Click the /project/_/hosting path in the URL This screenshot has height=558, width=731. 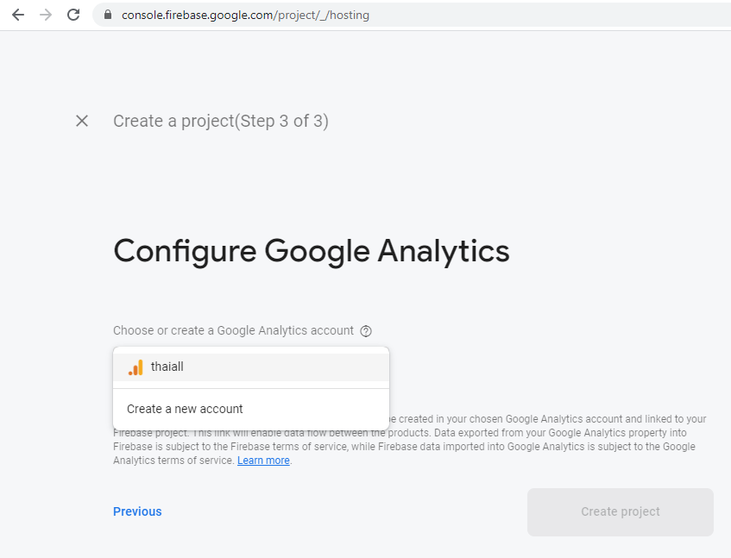(323, 16)
